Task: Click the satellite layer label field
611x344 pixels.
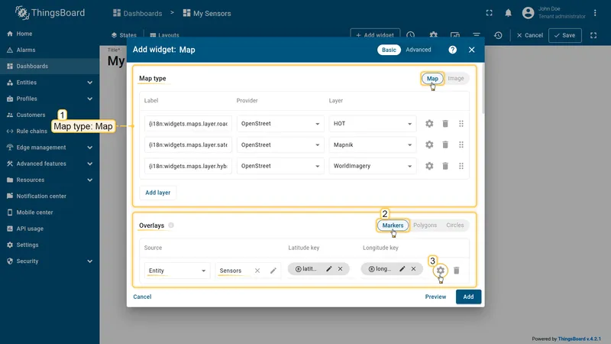Action: (188, 144)
